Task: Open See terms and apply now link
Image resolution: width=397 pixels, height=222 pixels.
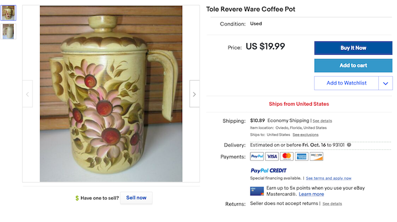Action: pos(328,178)
